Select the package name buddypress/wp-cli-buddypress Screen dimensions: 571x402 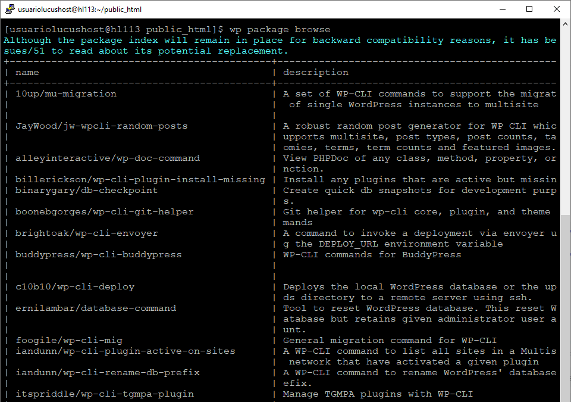pos(99,255)
